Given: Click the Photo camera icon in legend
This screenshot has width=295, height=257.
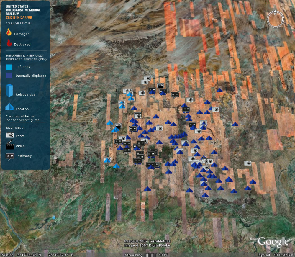Looking at the screenshot, I should (x=10, y=135).
